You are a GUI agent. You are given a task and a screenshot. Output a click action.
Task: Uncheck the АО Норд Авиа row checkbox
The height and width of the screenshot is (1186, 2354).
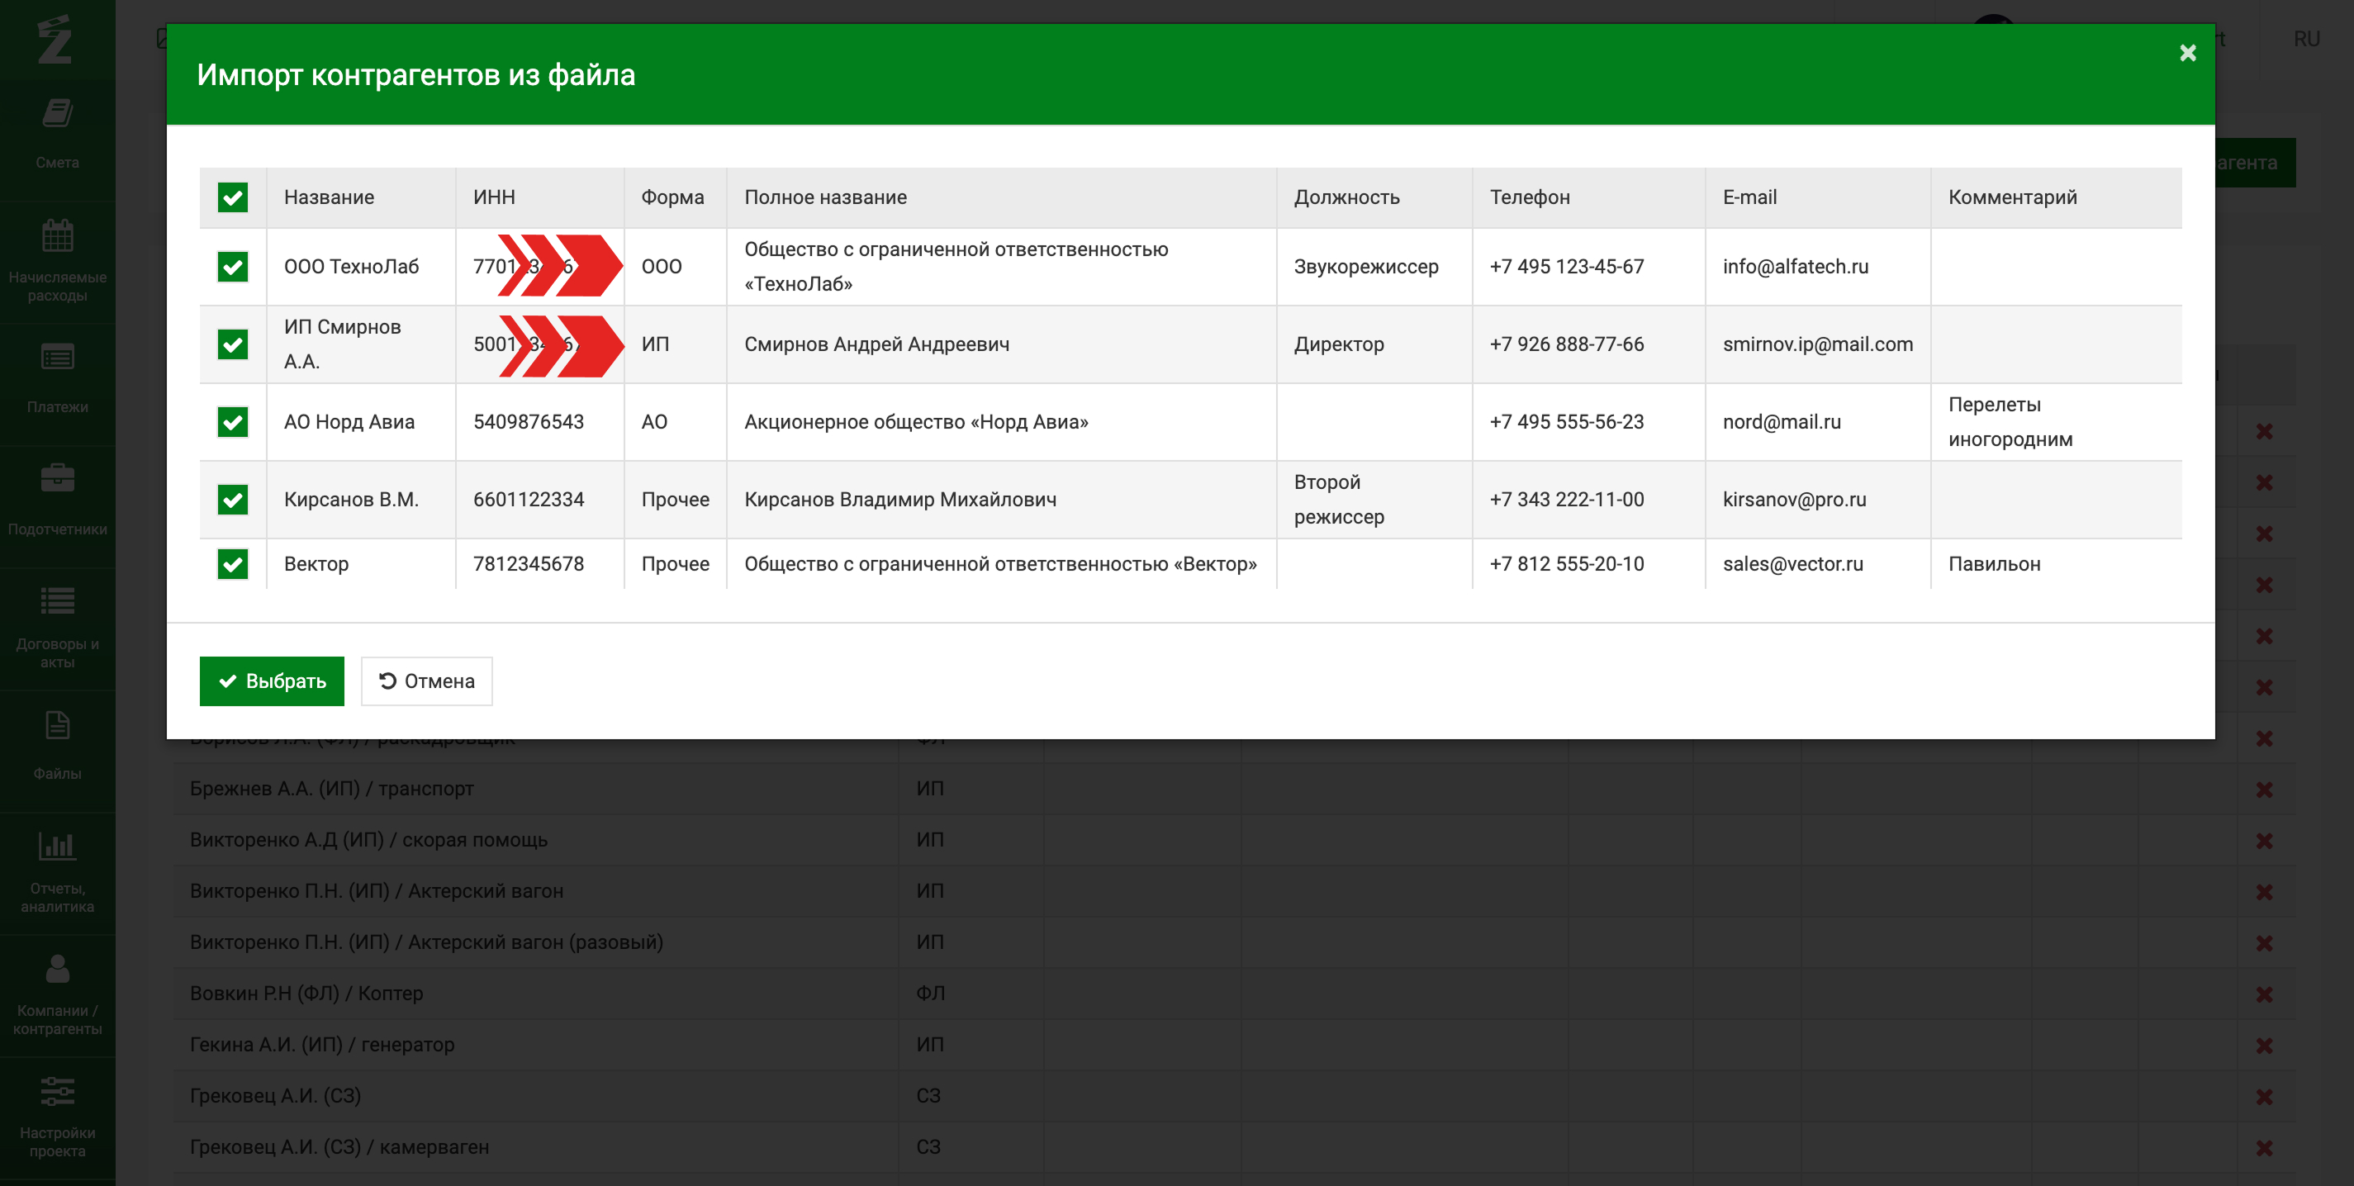[x=233, y=422]
